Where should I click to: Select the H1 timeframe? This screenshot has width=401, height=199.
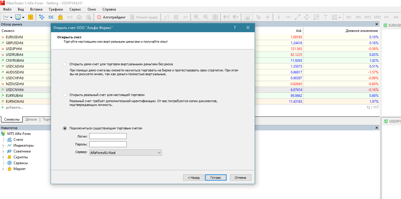click(387, 17)
